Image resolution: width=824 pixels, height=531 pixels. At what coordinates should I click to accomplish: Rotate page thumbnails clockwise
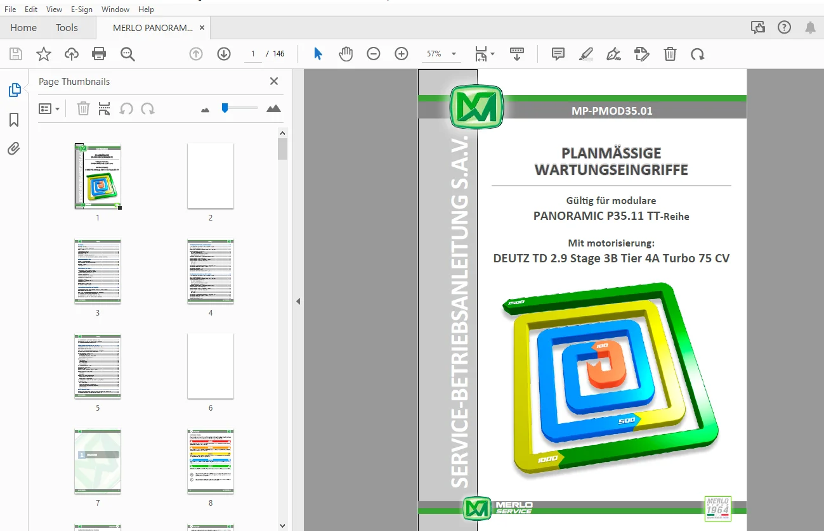[x=148, y=109]
